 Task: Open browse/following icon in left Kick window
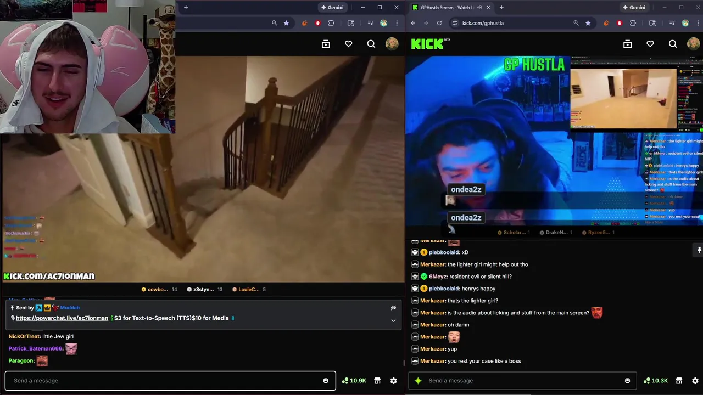(326, 44)
